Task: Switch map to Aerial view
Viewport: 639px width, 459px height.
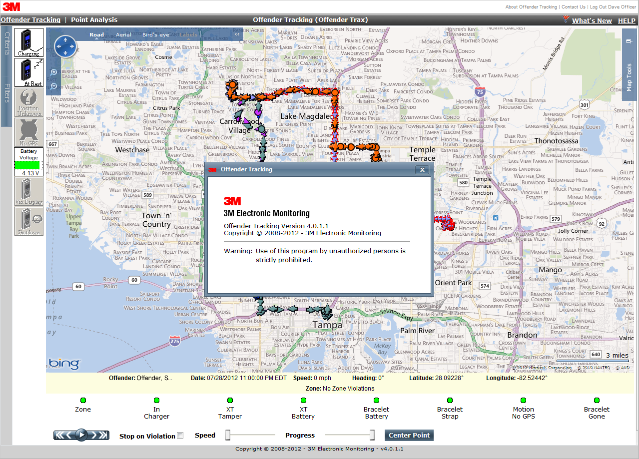Action: click(x=123, y=34)
